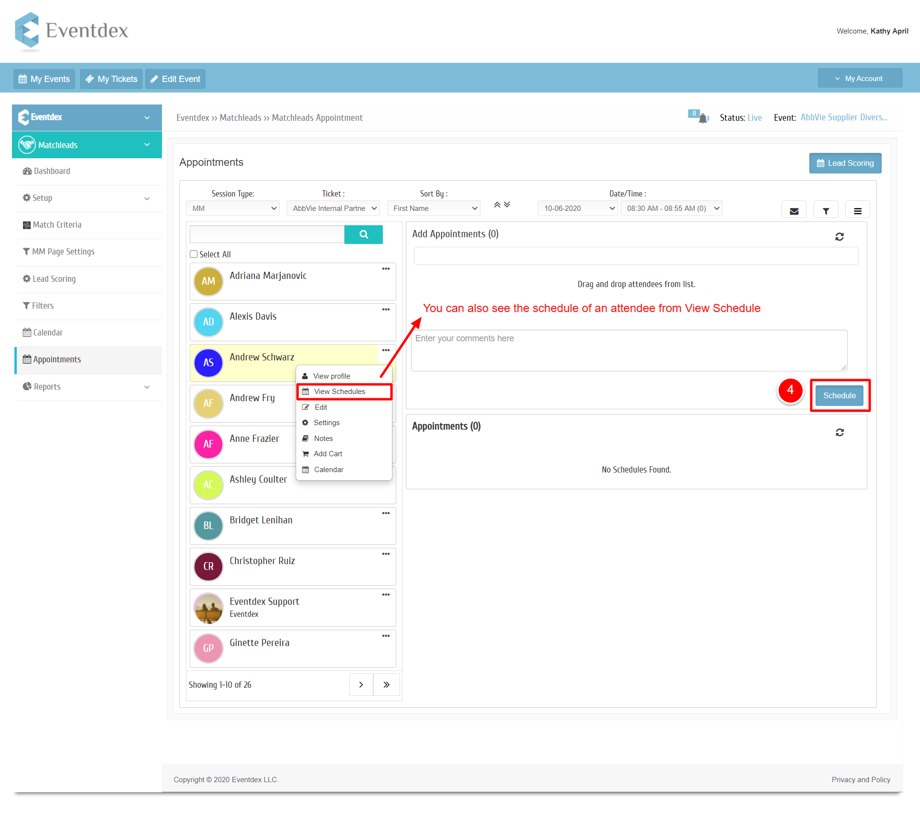Click the notification bell icon

point(703,118)
